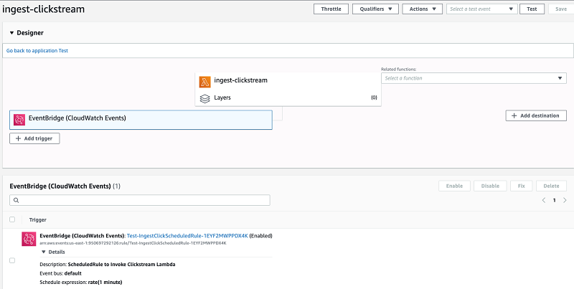Open the Related functions Select a function dropdown
This screenshot has width=574, height=289.
pos(474,78)
